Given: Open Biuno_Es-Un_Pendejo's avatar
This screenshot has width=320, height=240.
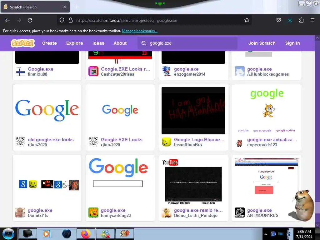Looking at the screenshot, I should pyautogui.click(x=167, y=212).
